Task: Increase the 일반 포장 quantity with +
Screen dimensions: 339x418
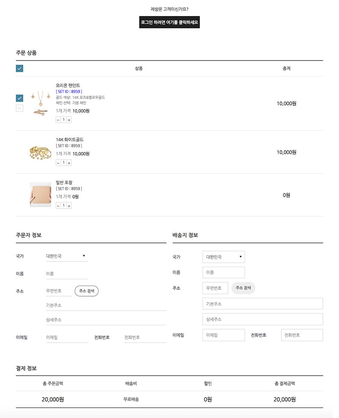Action: tap(69, 205)
